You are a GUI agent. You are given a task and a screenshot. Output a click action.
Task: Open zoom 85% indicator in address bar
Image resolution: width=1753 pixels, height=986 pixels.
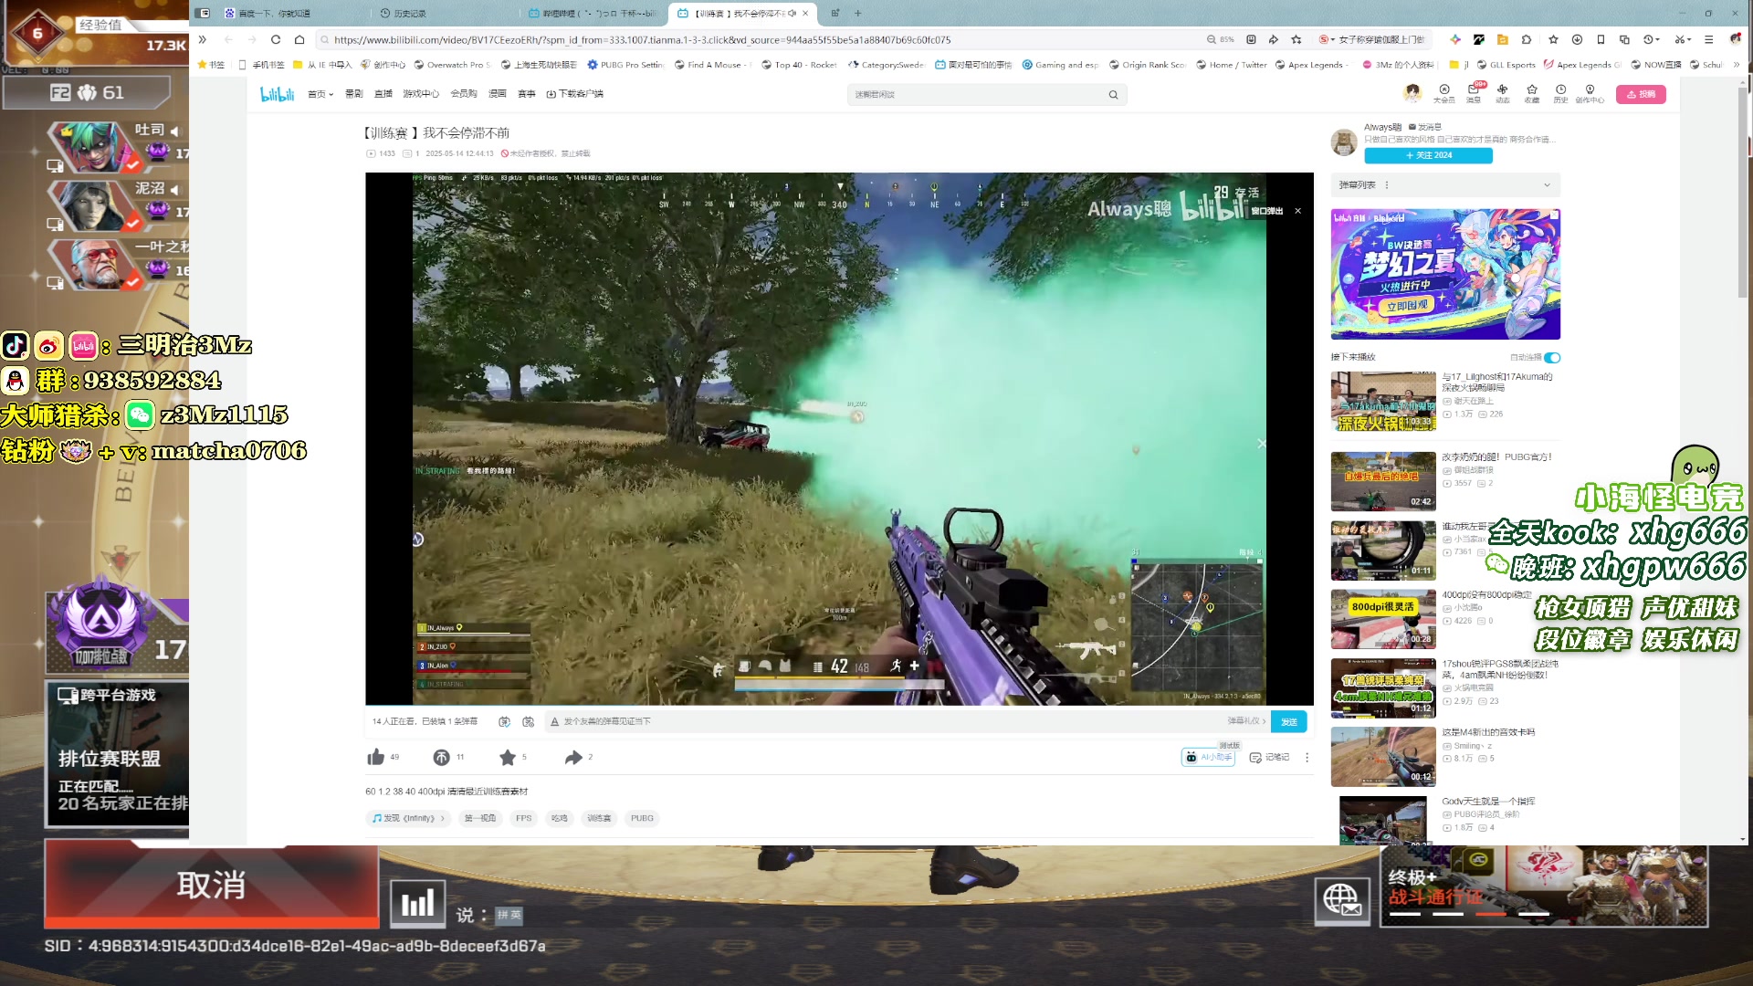(1221, 39)
